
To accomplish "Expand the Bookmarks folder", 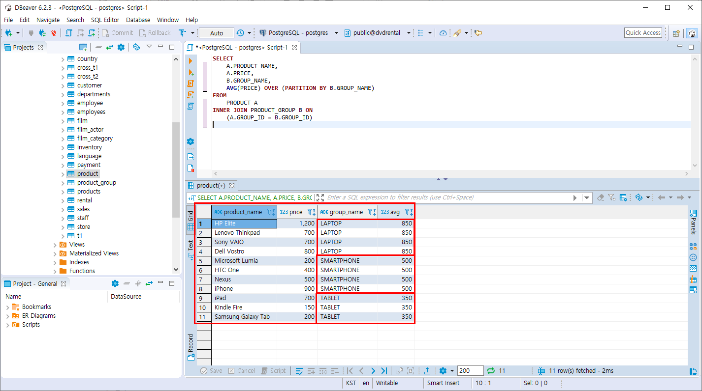I will tap(7, 307).
